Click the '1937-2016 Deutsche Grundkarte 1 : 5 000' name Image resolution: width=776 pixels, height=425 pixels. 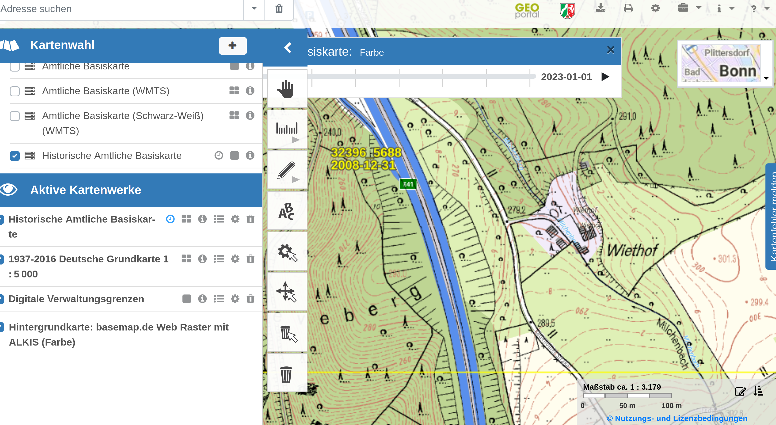tap(89, 267)
